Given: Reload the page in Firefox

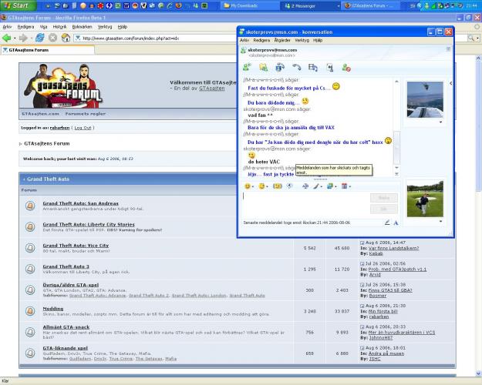Looking at the screenshot, I should coord(39,38).
